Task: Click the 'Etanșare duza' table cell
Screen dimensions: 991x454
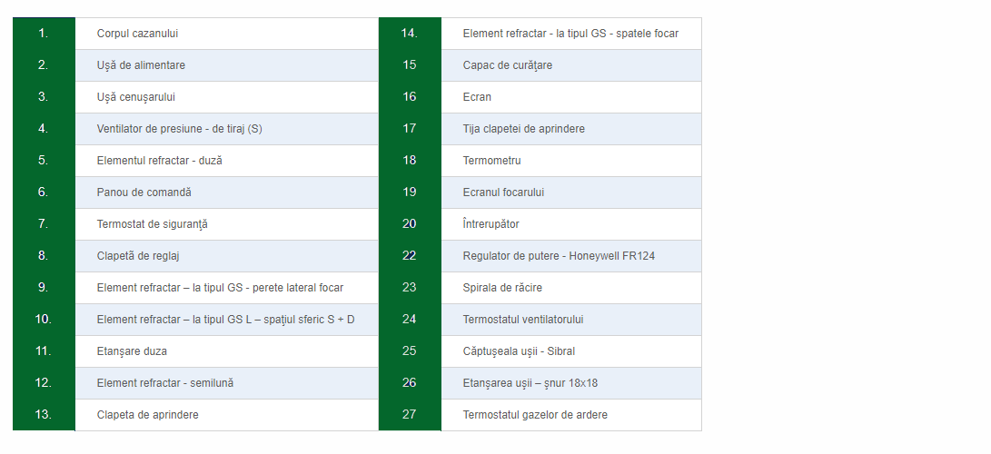Action: pyautogui.click(x=226, y=351)
